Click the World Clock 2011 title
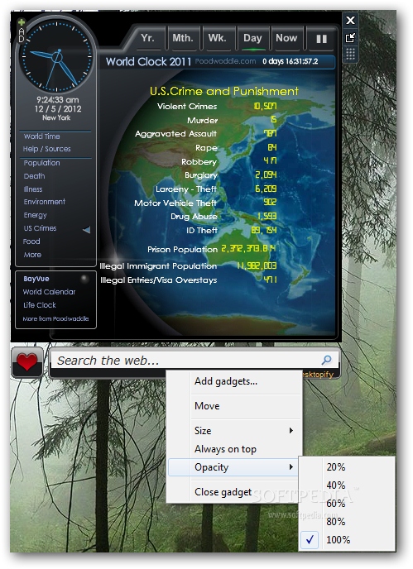The image size is (413, 569). [148, 62]
